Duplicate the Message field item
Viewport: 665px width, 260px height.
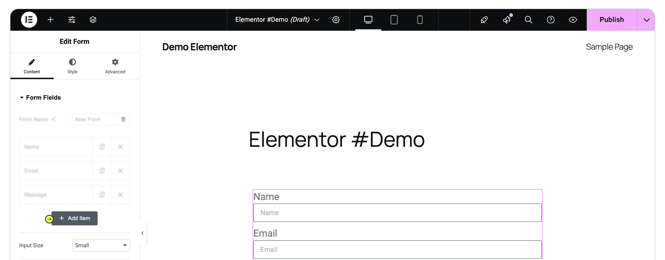click(102, 195)
